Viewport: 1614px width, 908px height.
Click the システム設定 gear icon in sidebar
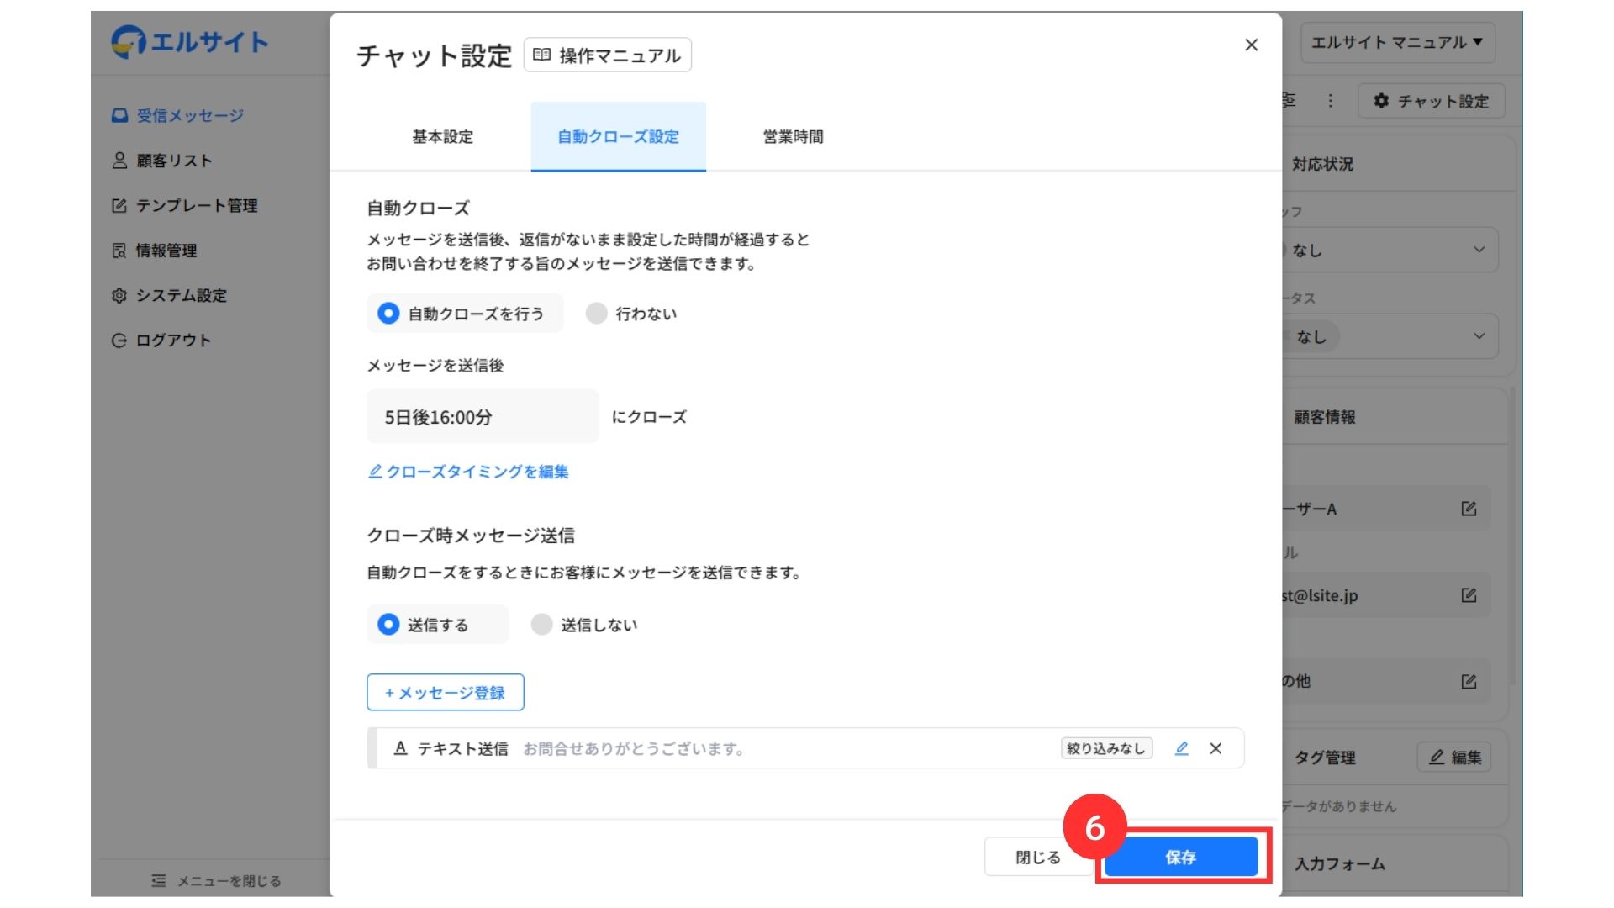click(x=119, y=295)
